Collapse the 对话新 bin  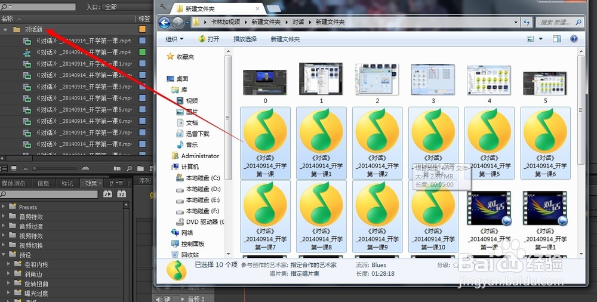coord(5,30)
